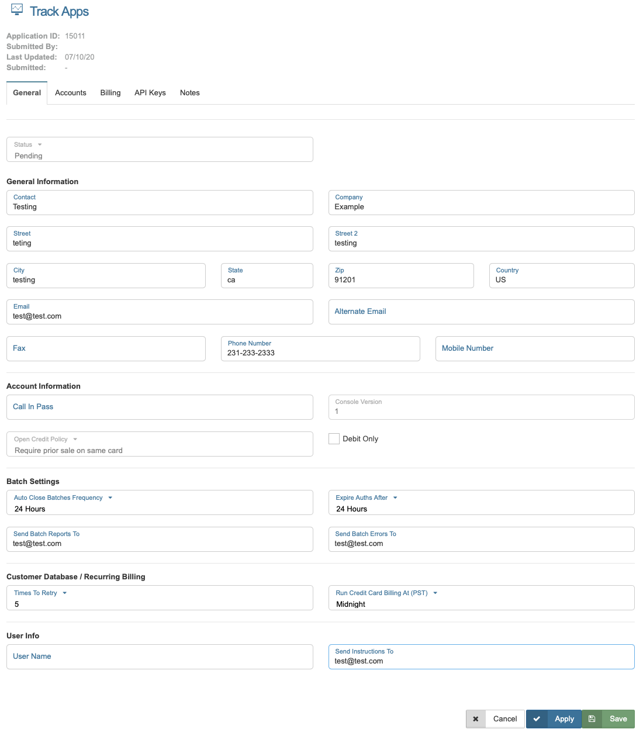This screenshot has width=643, height=736.
Task: Click the Cancel button label
Action: click(x=505, y=719)
